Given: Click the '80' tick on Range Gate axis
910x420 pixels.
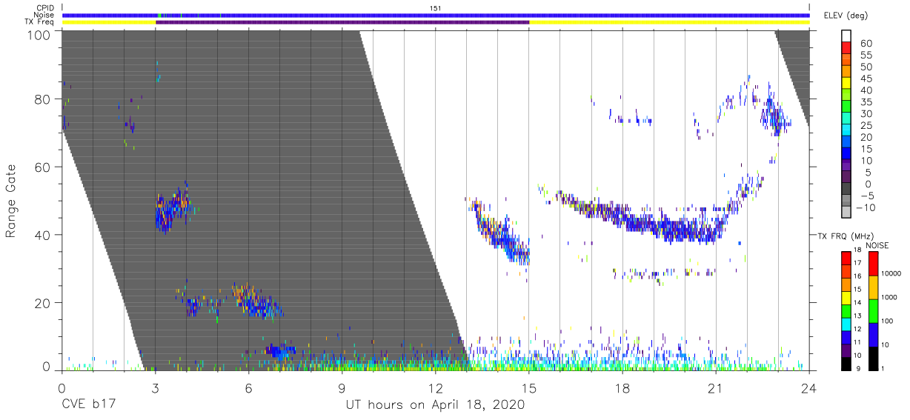Looking at the screenshot, I should (42, 99).
